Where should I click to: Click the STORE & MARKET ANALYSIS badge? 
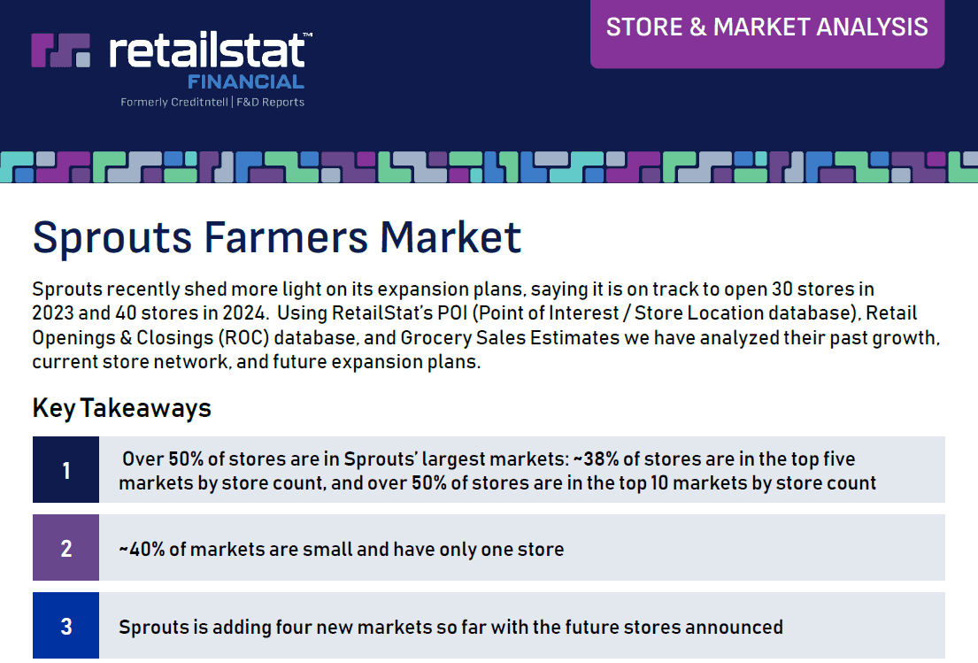click(766, 27)
